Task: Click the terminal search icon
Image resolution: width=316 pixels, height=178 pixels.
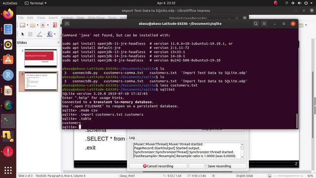Action: coord(256,24)
